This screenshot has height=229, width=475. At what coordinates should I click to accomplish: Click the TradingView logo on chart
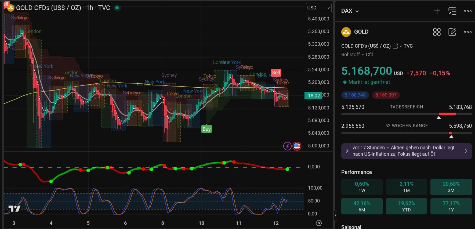pyautogui.click(x=14, y=208)
